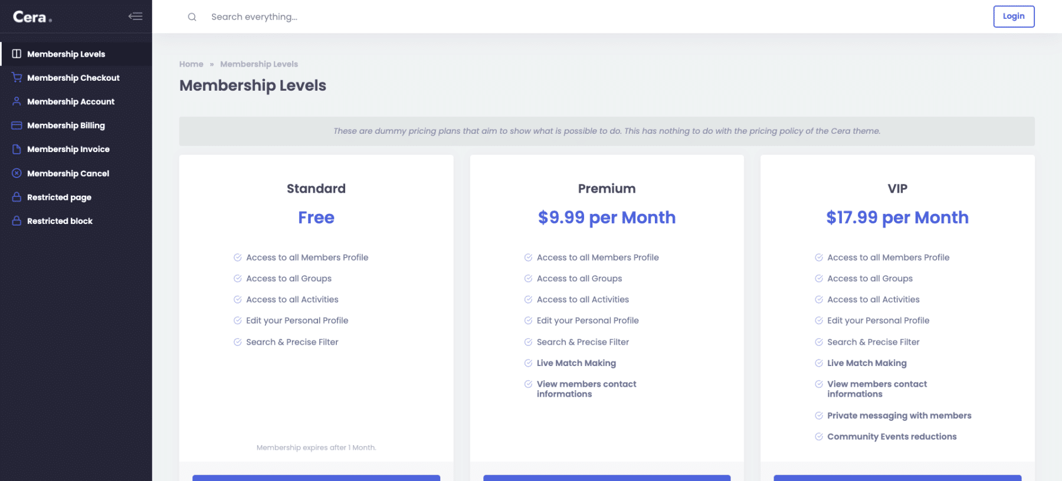The width and height of the screenshot is (1062, 481).
Task: Follow the Home breadcrumb link
Action: [191, 64]
